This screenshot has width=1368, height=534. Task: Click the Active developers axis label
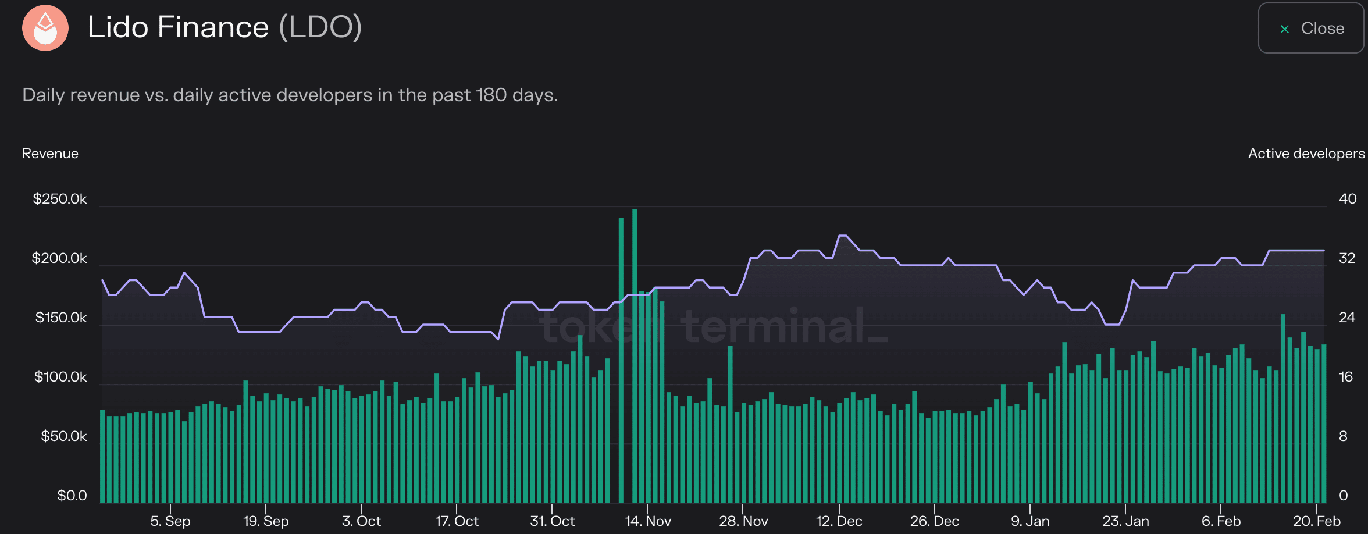click(1306, 154)
